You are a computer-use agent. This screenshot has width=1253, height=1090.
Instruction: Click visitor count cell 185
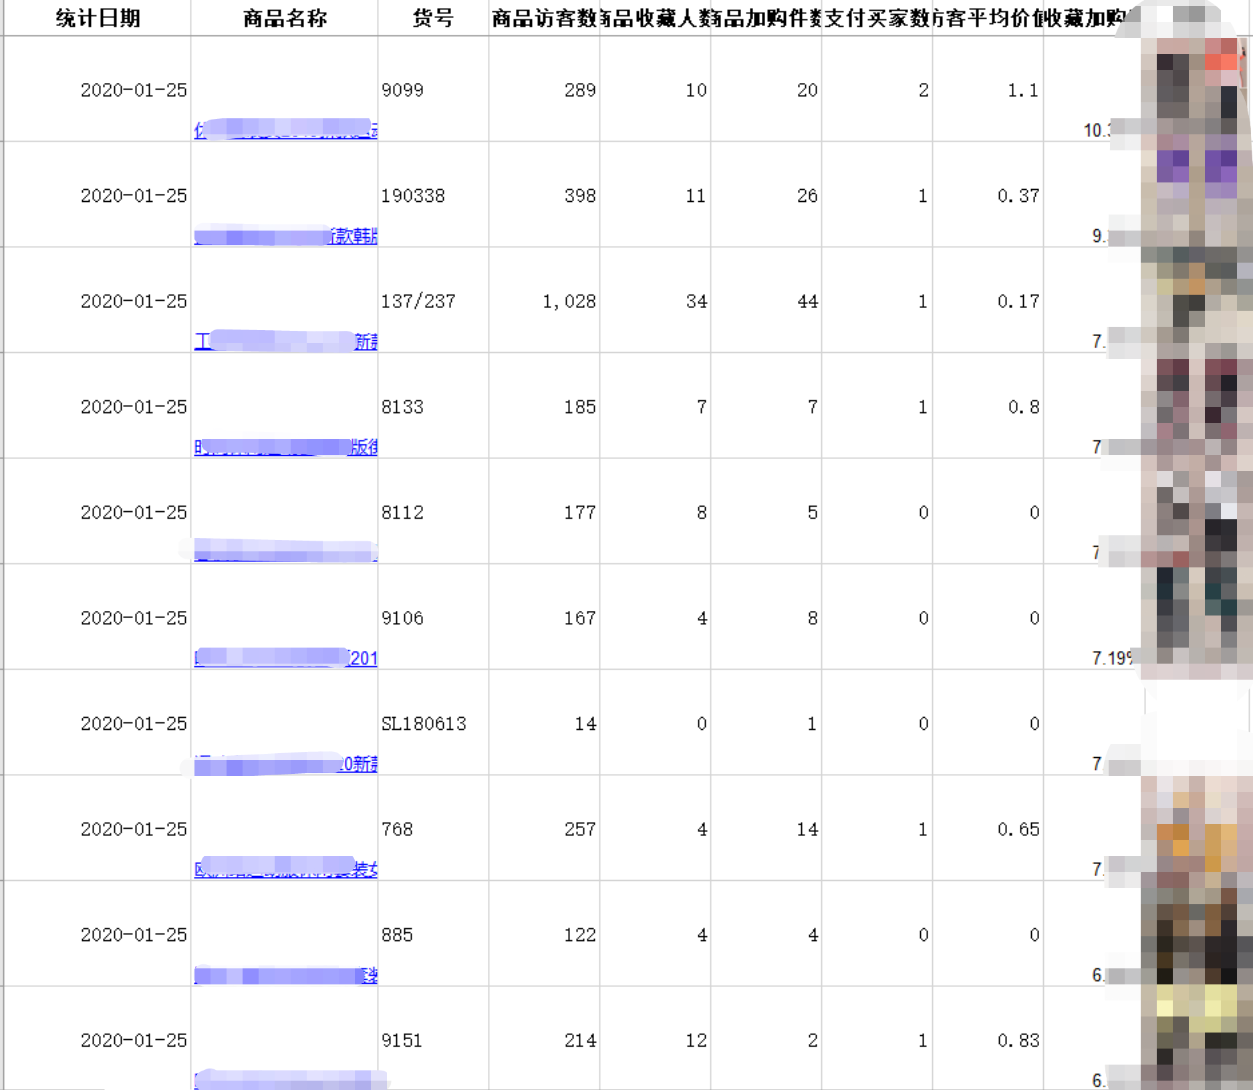click(x=544, y=406)
